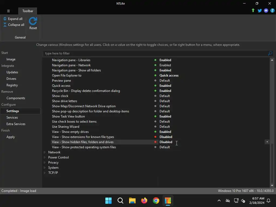This screenshot has width=276, height=207.
Task: Change Open File Explorer to Quick access value
Action: 169,75
